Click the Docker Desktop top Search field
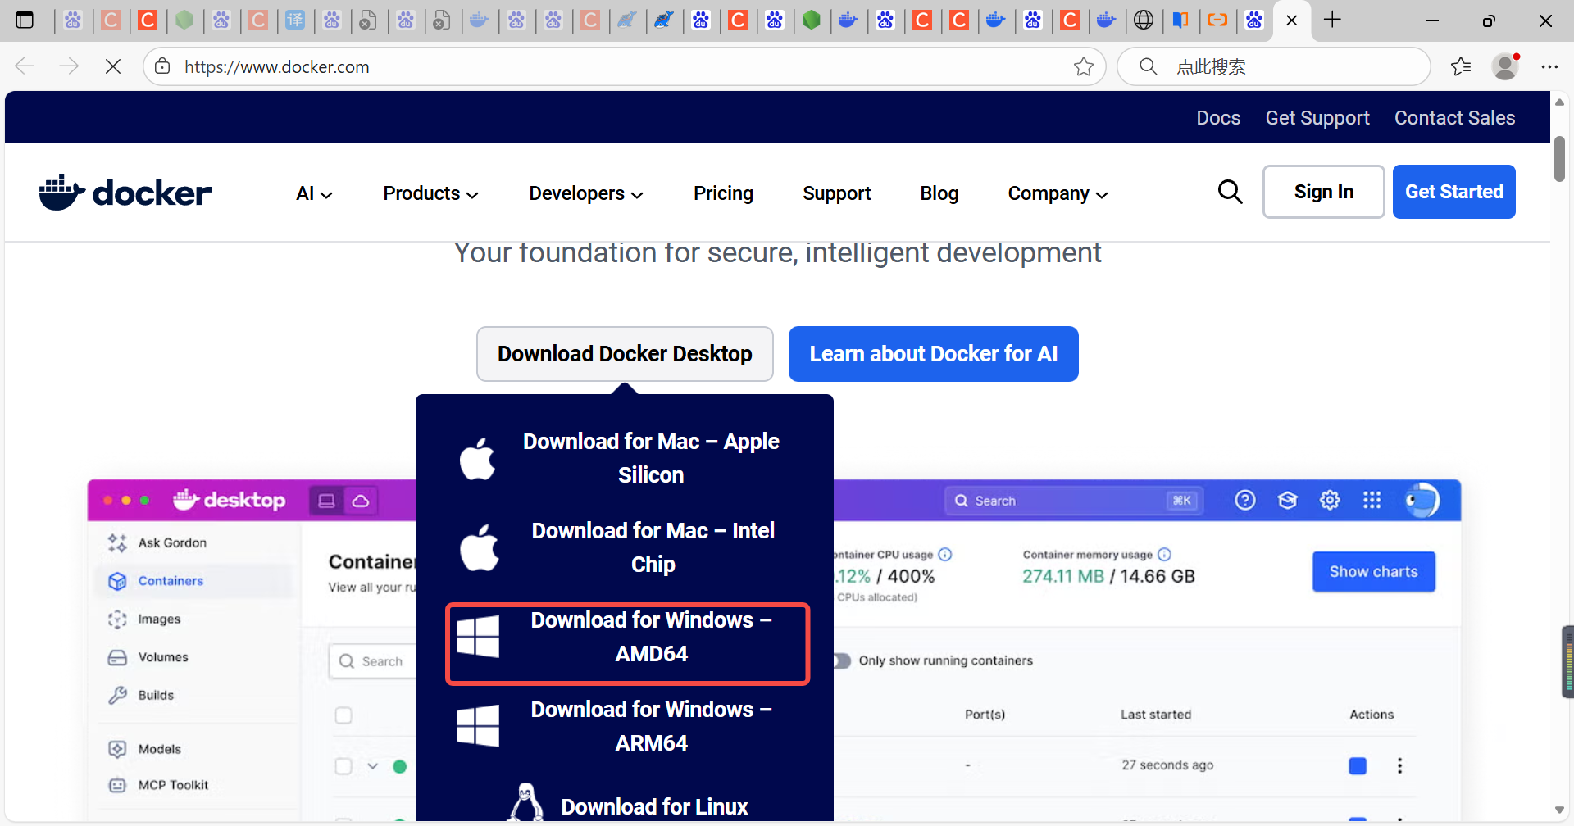1574x826 pixels. point(1074,501)
